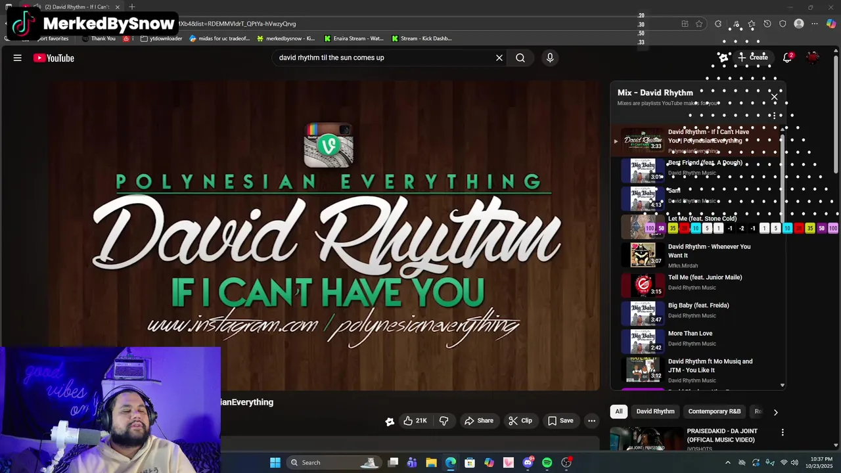Play Best Friend (feat. A Dough) from mix
Image resolution: width=841 pixels, height=473 pixels.
(705, 163)
